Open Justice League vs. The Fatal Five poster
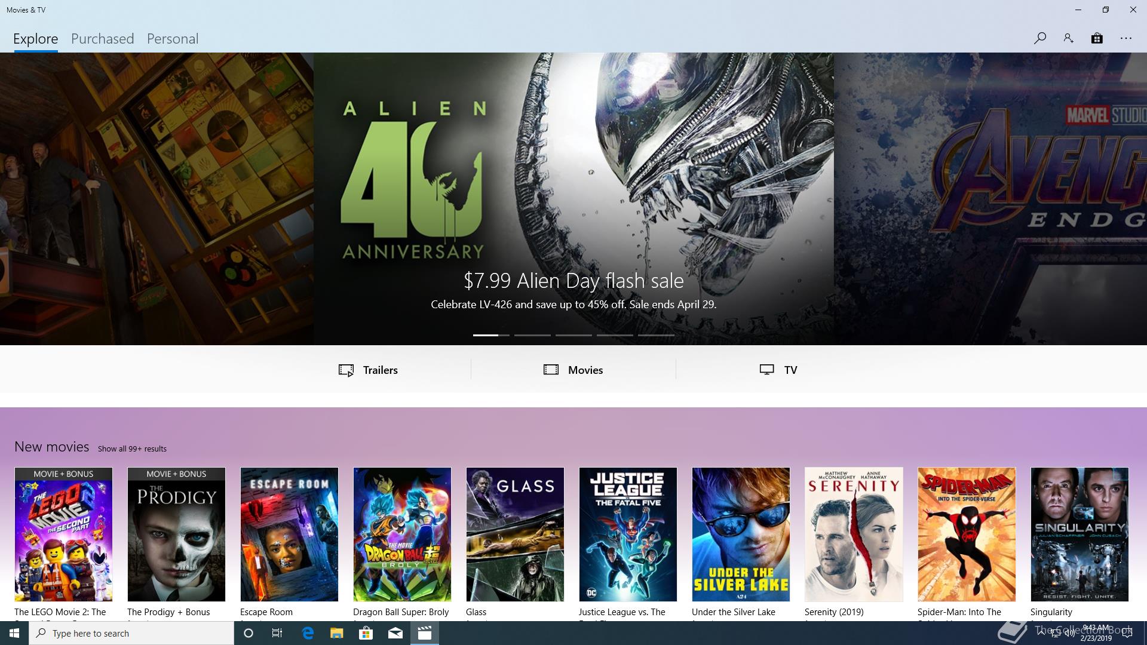1147x645 pixels. point(628,535)
